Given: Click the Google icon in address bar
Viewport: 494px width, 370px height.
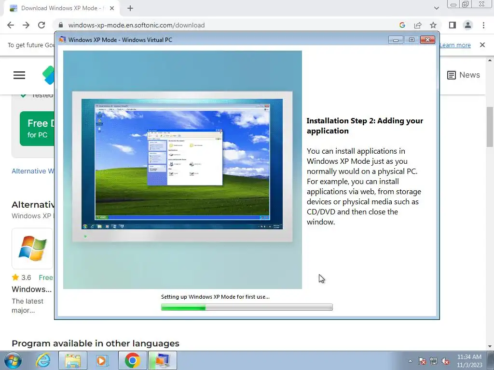Looking at the screenshot, I should (402, 25).
